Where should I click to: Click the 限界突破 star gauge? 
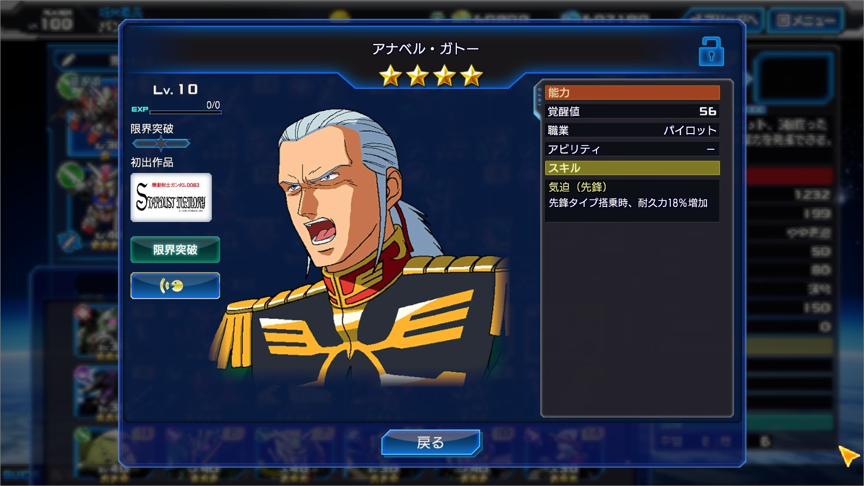161,143
